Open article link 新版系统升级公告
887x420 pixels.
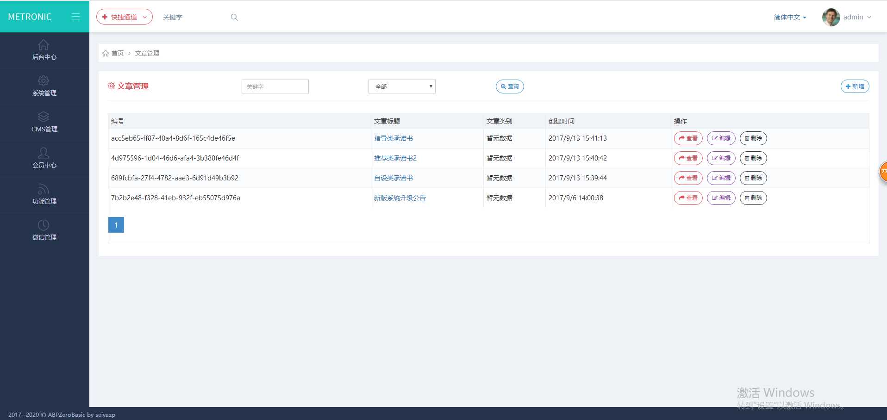(x=400, y=198)
